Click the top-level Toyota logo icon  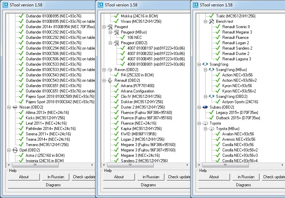click(x=205, y=123)
